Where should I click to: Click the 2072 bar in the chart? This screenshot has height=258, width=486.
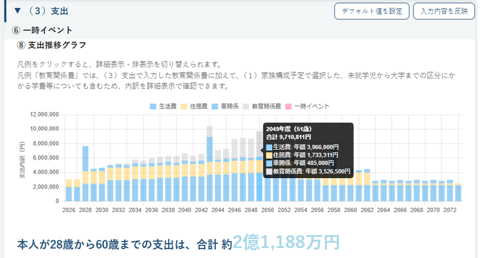[450, 191]
